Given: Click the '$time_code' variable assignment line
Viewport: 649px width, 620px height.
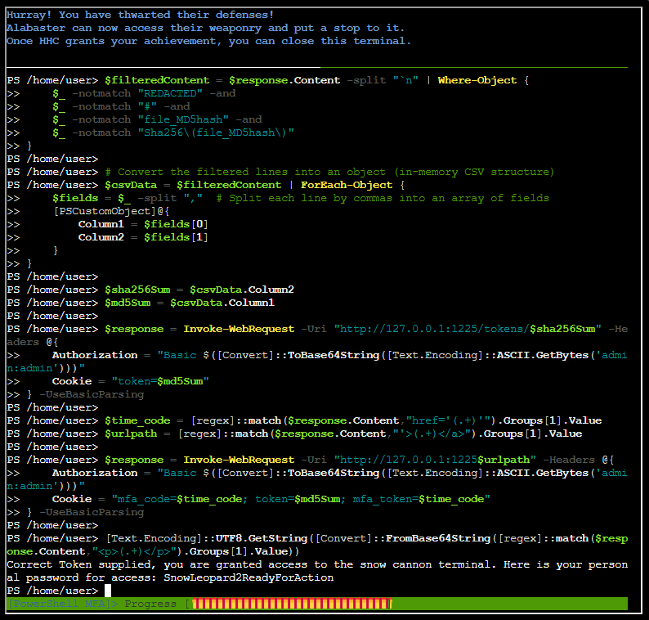Looking at the screenshot, I should (x=353, y=420).
